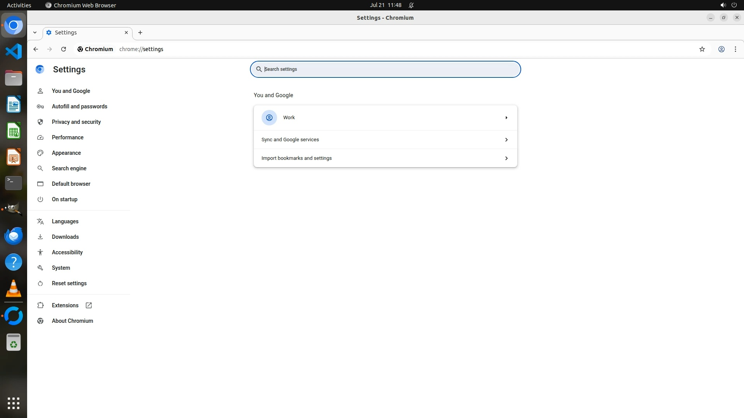
Task: Open the tab search dropdown arrow
Action: (x=35, y=33)
